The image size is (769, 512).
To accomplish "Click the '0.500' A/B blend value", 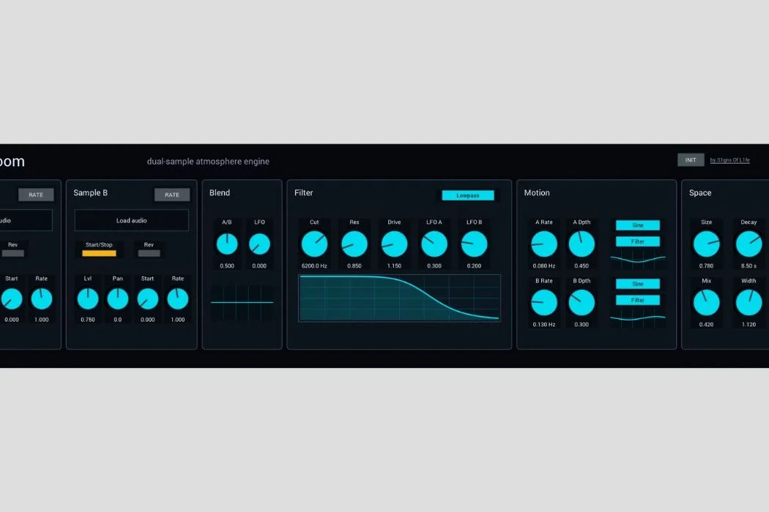I will [227, 266].
